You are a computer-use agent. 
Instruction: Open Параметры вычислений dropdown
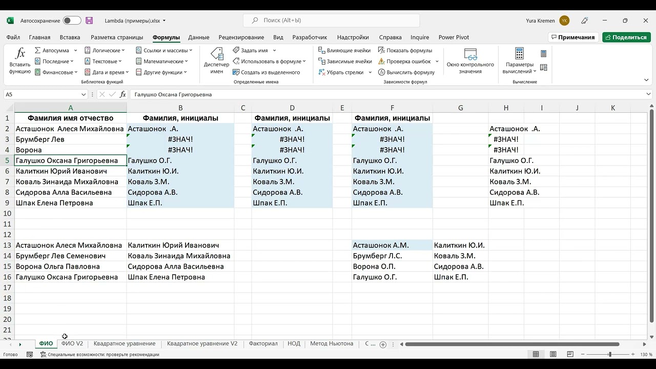click(519, 61)
